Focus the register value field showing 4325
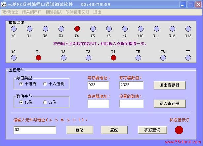Viewport: 203px width, 146px height. pyautogui.click(x=131, y=85)
